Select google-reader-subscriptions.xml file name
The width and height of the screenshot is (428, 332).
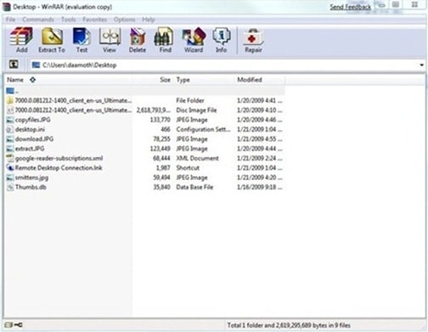[59, 158]
